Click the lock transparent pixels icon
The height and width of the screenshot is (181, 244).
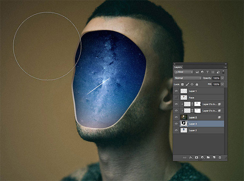[x=183, y=84]
